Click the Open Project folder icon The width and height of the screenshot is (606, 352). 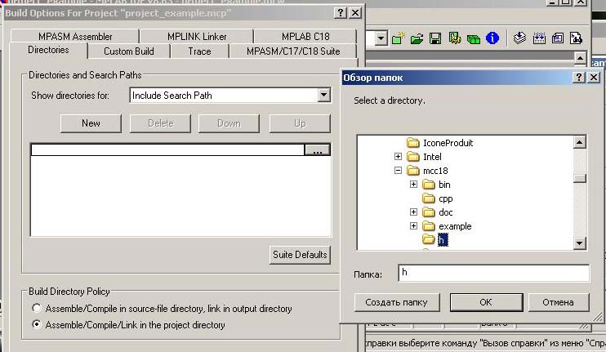[x=417, y=38]
